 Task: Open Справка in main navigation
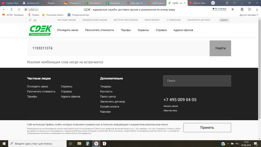(x=161, y=30)
